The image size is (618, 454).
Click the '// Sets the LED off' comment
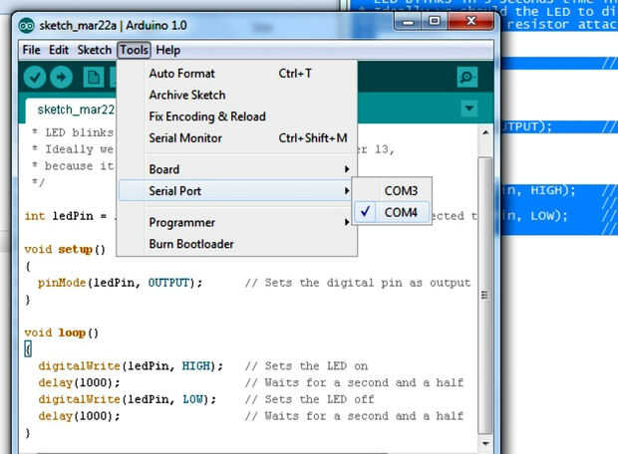(x=309, y=399)
